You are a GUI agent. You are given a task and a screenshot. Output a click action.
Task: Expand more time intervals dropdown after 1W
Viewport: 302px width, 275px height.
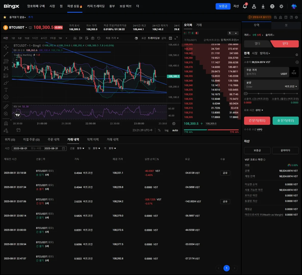(67, 38)
